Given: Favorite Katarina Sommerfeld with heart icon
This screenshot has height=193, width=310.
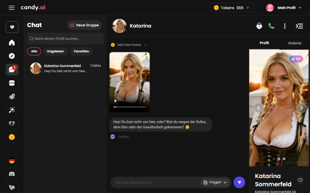Looking at the screenshot, I should 300,180.
